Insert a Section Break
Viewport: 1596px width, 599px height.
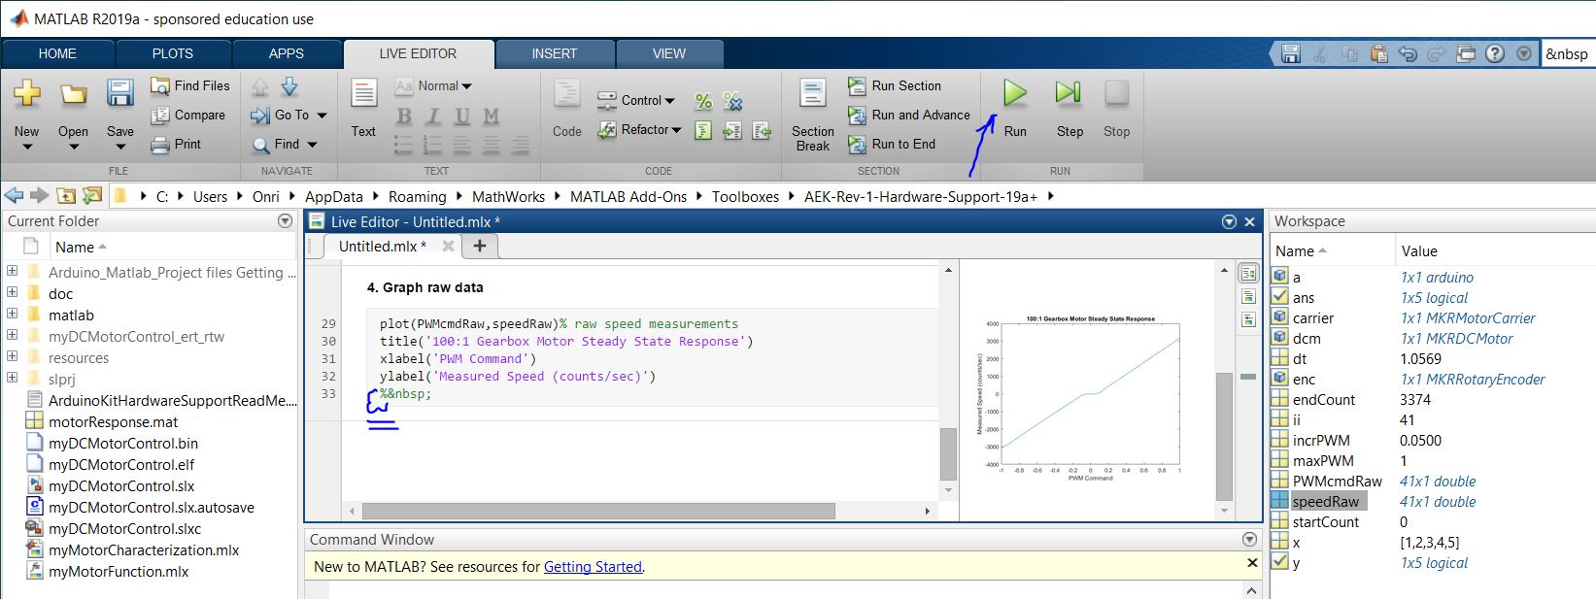tap(813, 116)
